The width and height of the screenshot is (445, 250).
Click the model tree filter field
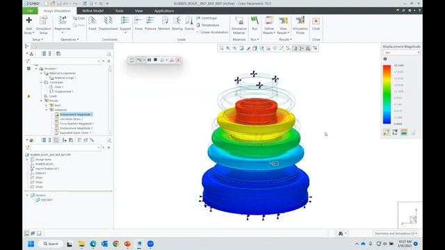(65, 148)
